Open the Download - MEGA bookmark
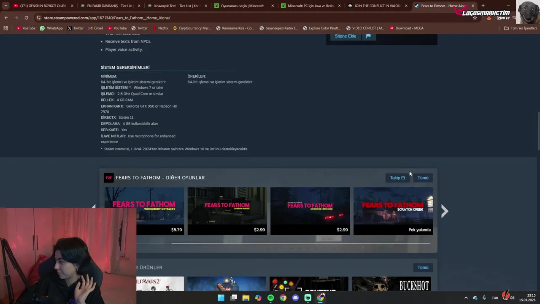Image resolution: width=540 pixels, height=304 pixels. pyautogui.click(x=406, y=28)
